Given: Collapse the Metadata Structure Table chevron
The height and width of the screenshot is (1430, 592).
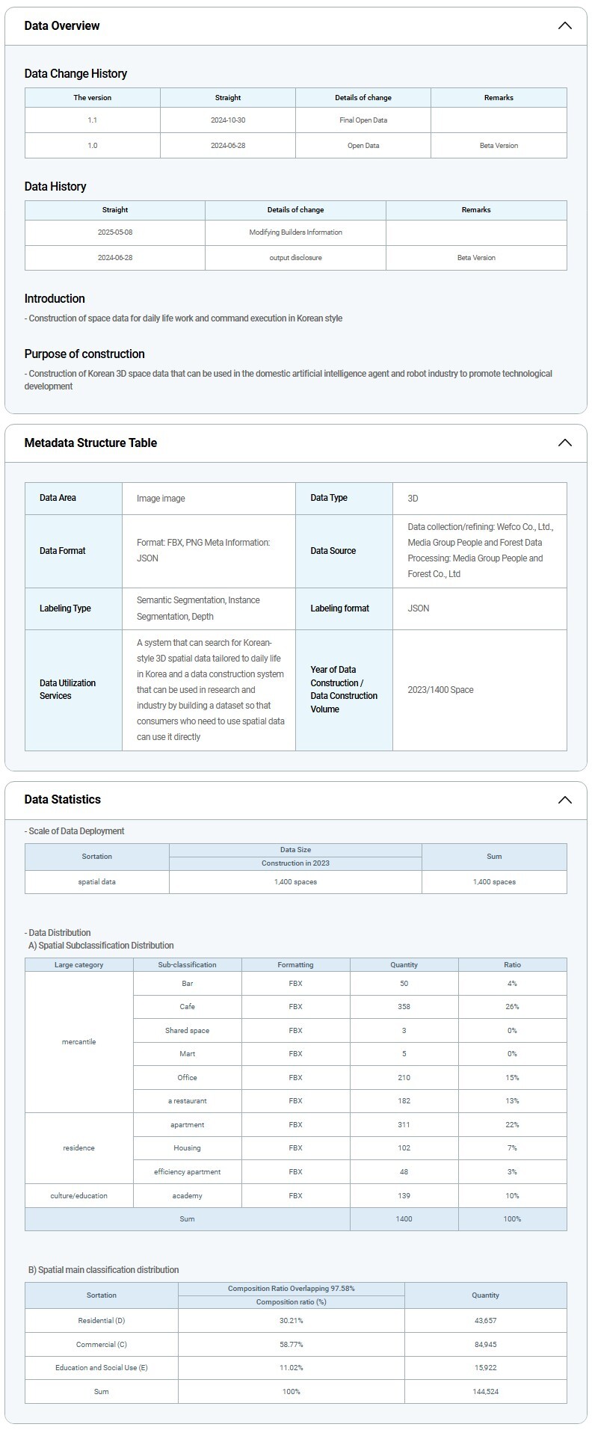Looking at the screenshot, I should (564, 443).
